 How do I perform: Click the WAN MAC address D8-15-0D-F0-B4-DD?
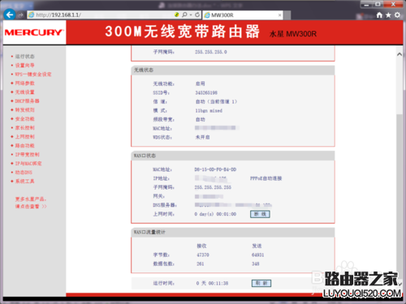[215, 169]
